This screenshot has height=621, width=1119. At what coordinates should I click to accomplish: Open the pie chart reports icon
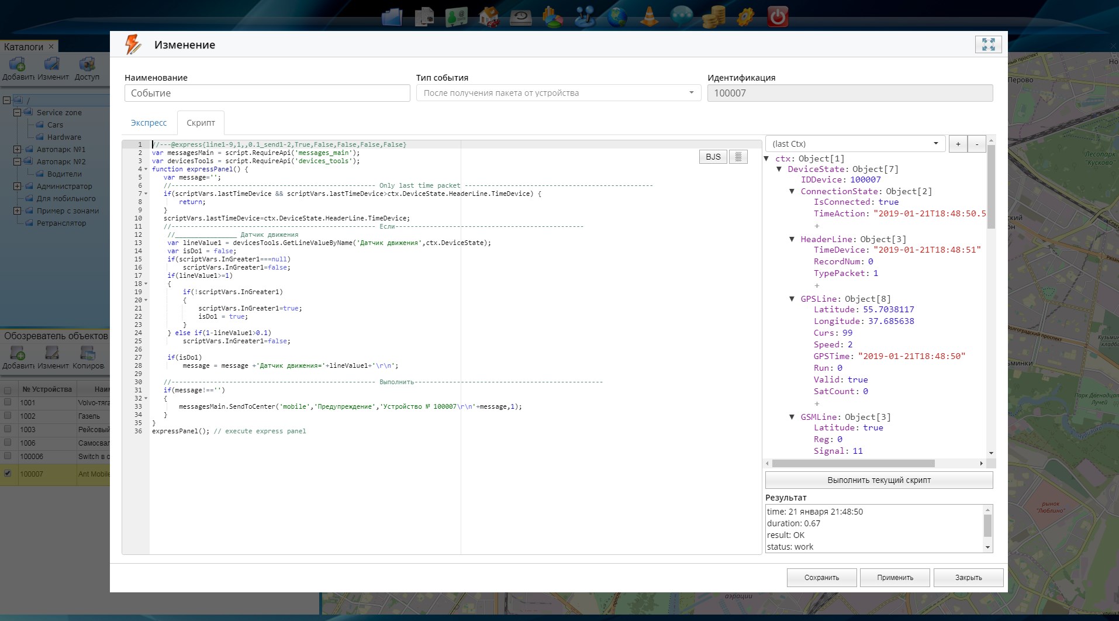tap(552, 16)
